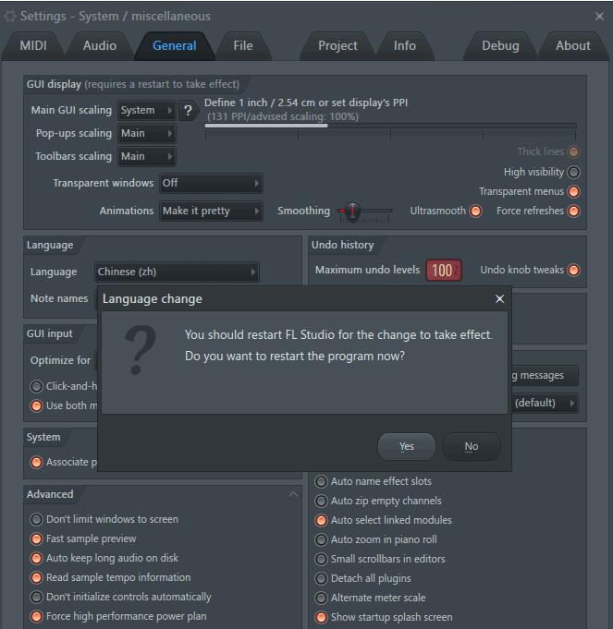Enable Auto zoom in piano roll
This screenshot has height=629, width=613.
click(x=321, y=539)
